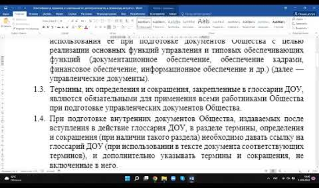Switch to the Разработчик ribbon tab
The height and width of the screenshot is (188, 319).
(x=137, y=14)
